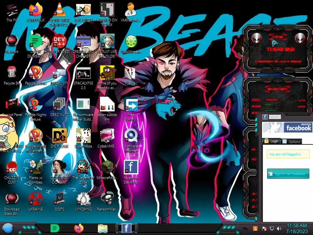Open the LYNCHING shortcut
313x235 pixels.
pyautogui.click(x=83, y=202)
